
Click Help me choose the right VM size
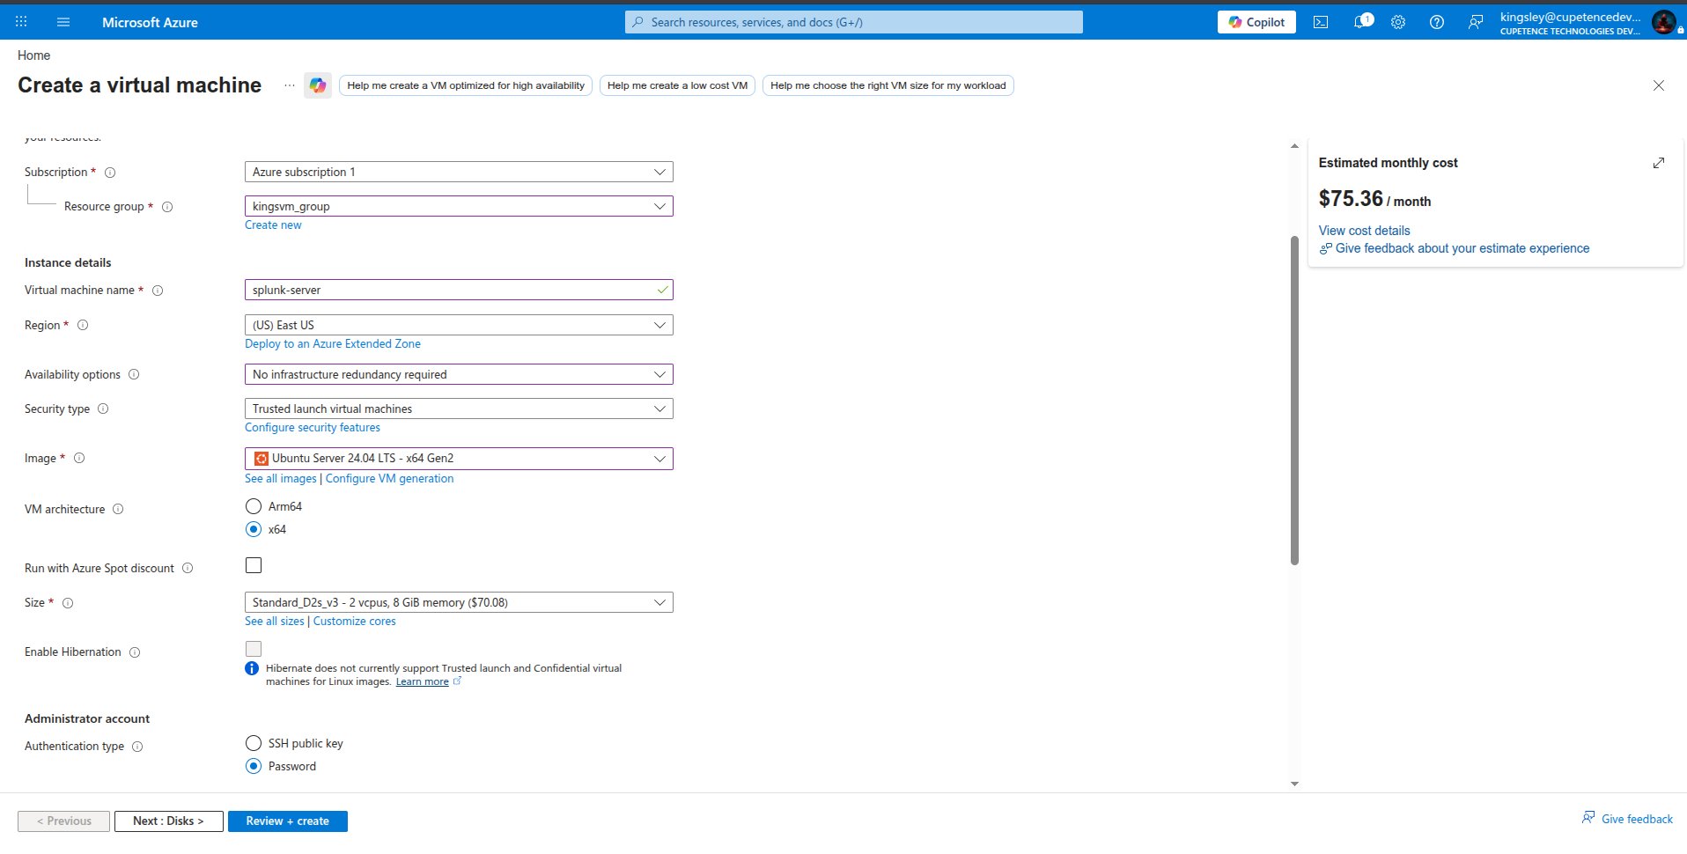point(888,85)
